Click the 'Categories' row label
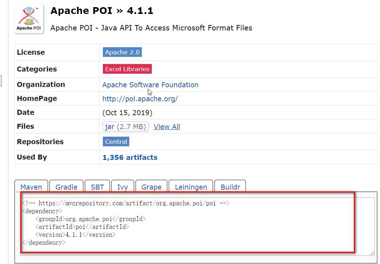Screen dimensions: 380x264 pos(37,69)
